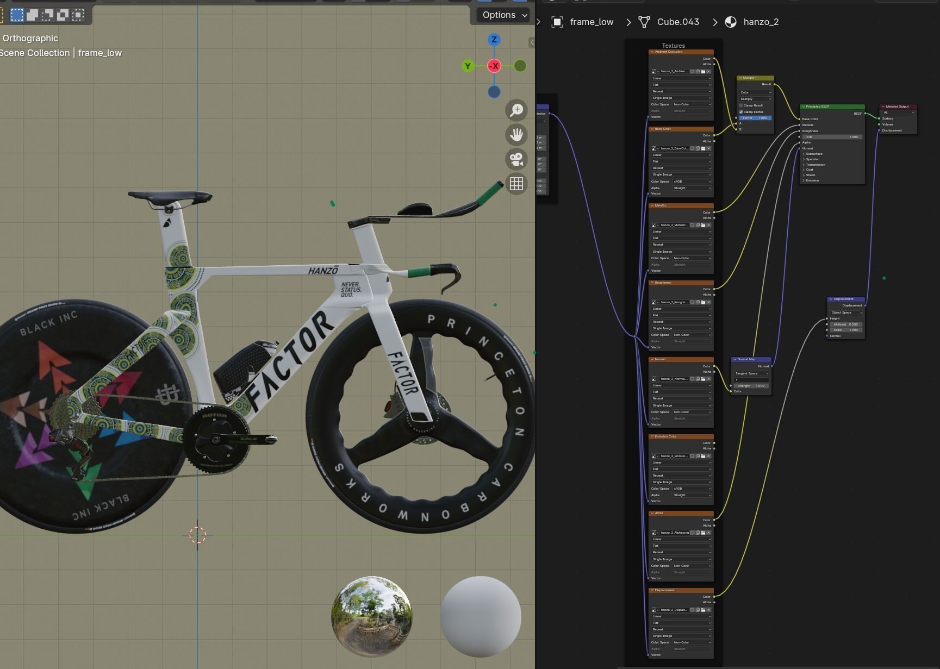
Task: Toggle camera view with the camera icon
Action: coord(516,159)
